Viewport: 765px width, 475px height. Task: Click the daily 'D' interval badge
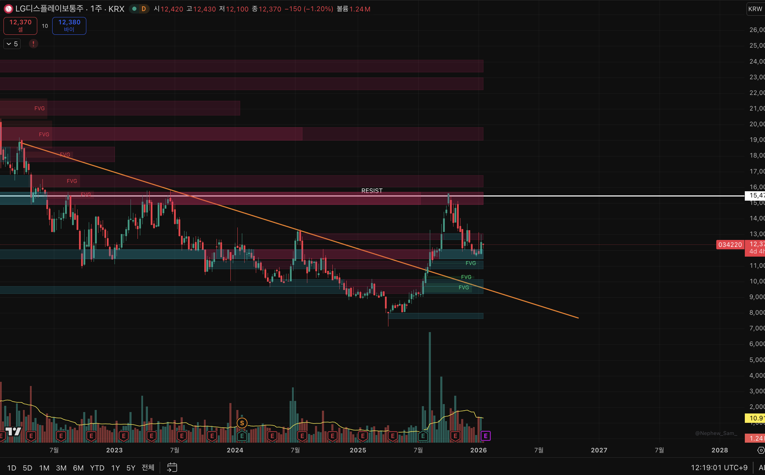click(x=143, y=9)
